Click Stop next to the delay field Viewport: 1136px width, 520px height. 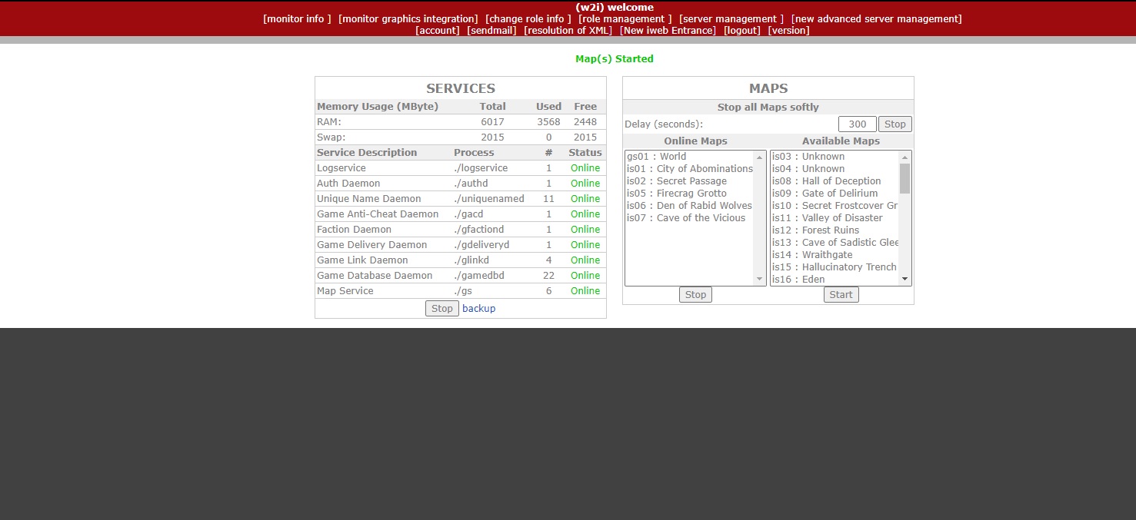(894, 124)
